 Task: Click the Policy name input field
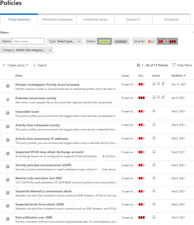pos(28,41)
